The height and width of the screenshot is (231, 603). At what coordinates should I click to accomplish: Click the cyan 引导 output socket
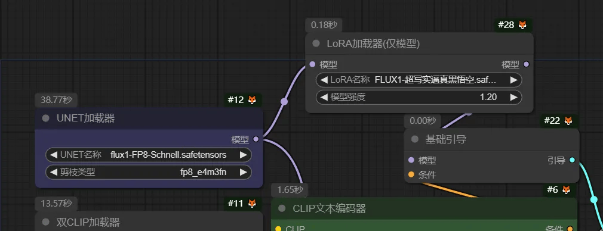click(x=572, y=160)
